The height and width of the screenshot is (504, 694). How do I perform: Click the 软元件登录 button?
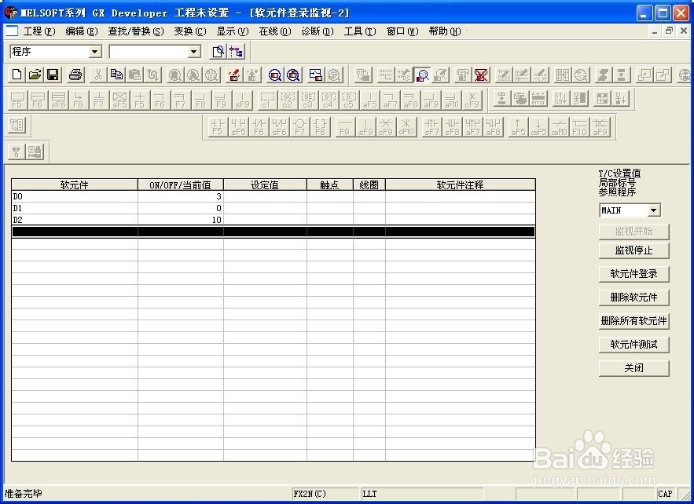click(633, 274)
